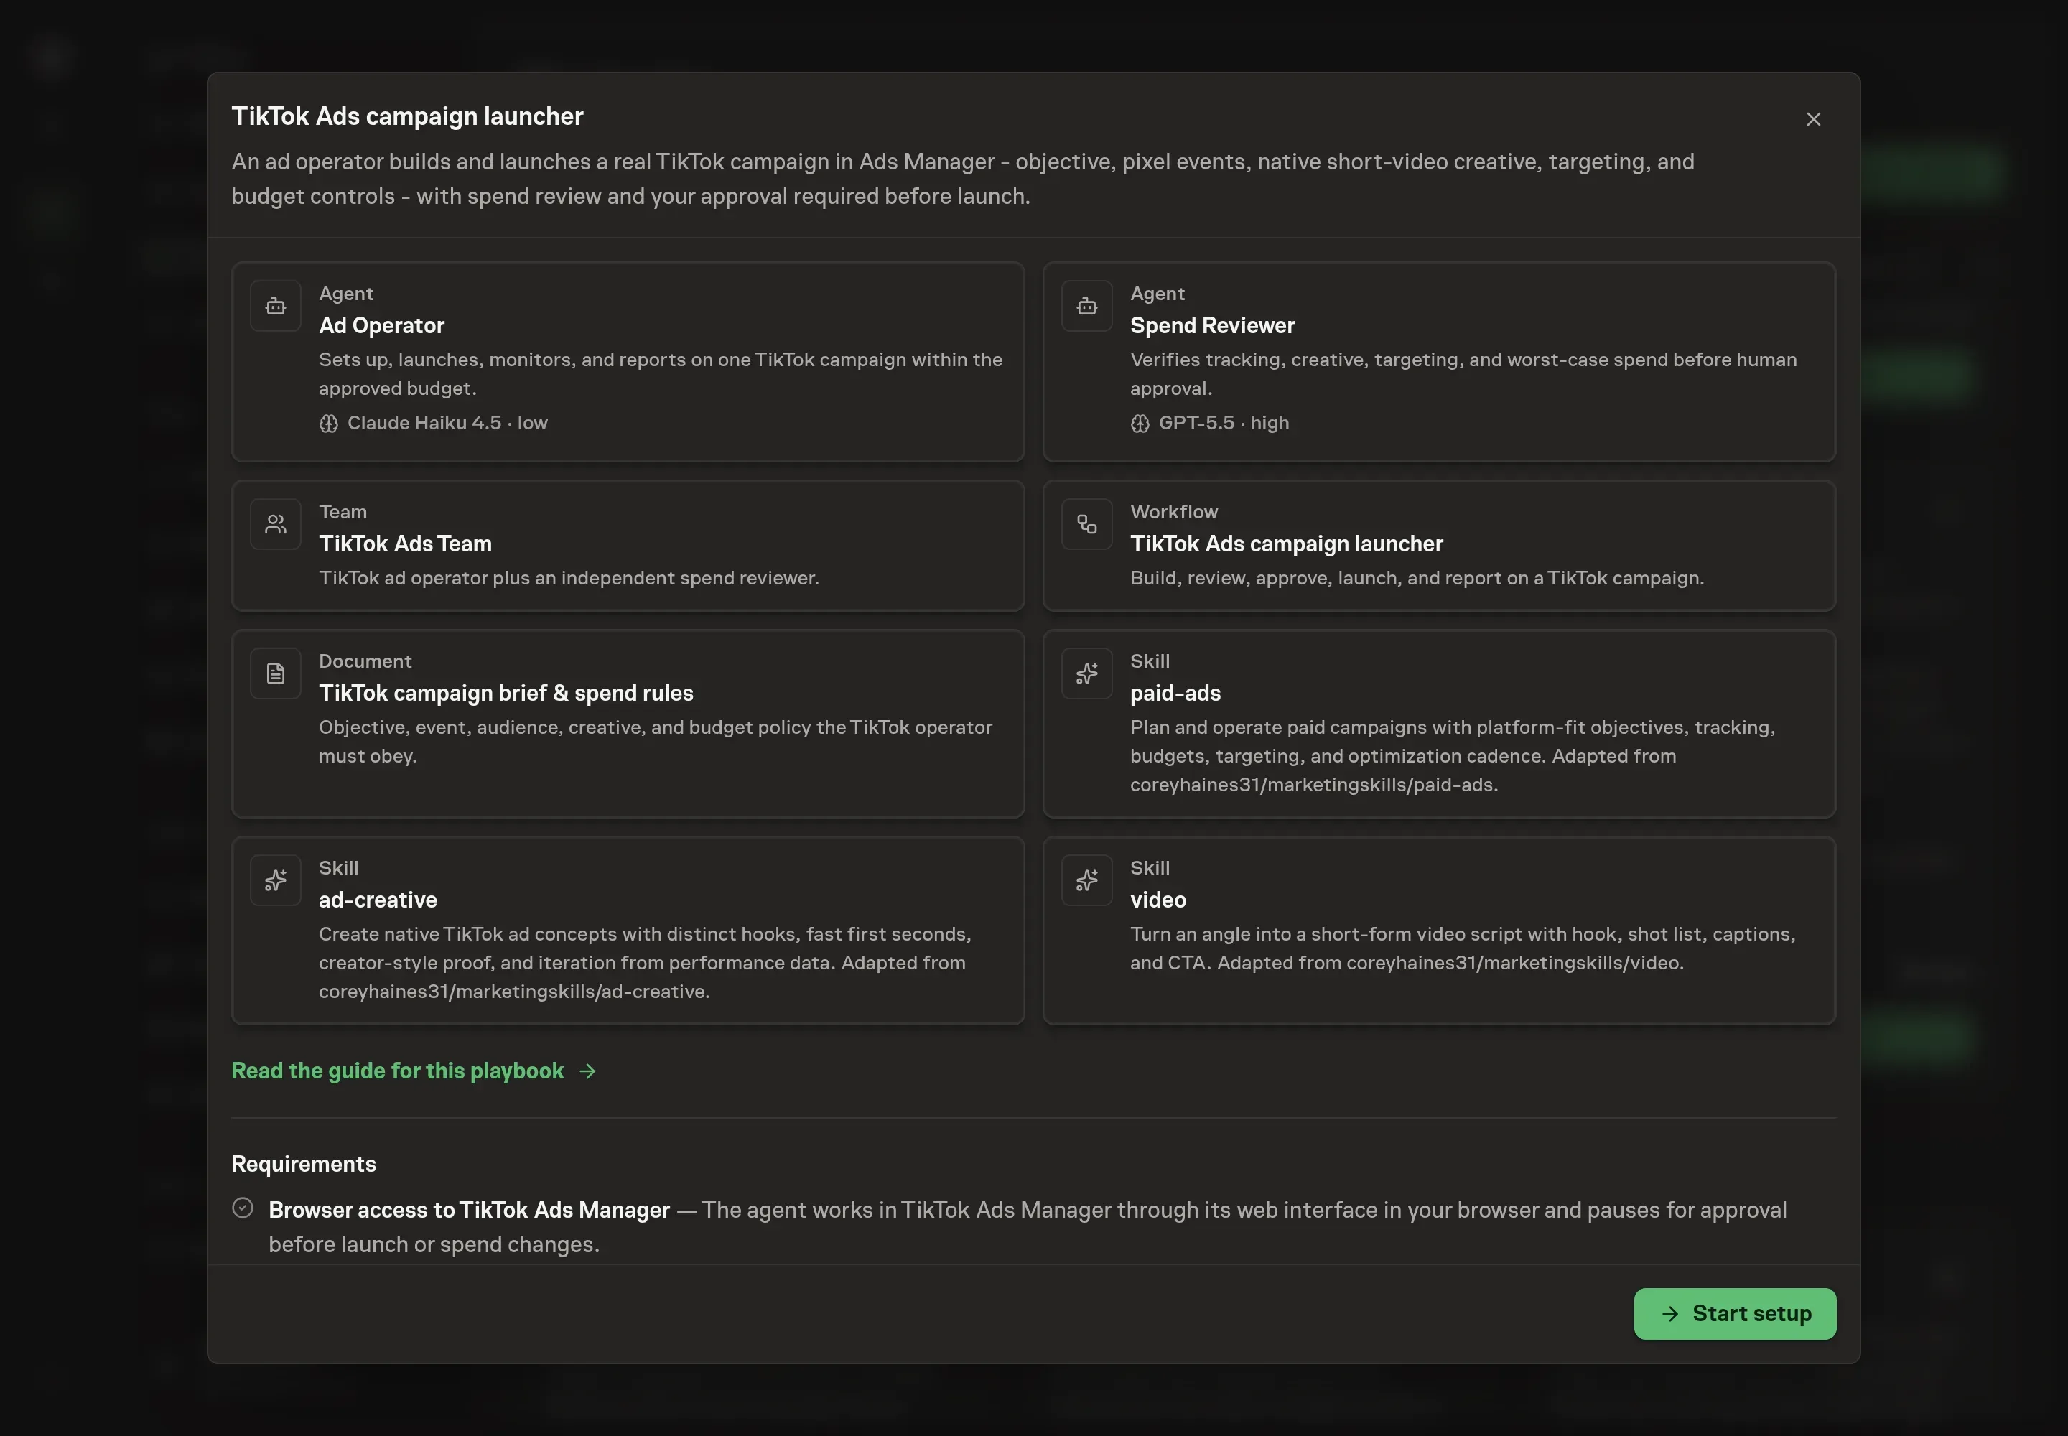Screen dimensions: 2068x1436
Task: Click the Document label above campaign brief
Action: [365, 661]
